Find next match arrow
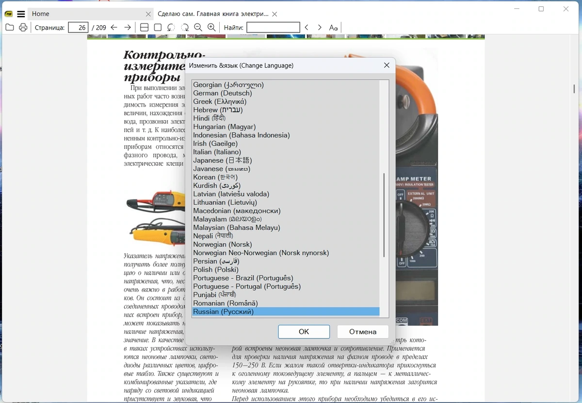This screenshot has height=403, width=582. click(x=320, y=28)
